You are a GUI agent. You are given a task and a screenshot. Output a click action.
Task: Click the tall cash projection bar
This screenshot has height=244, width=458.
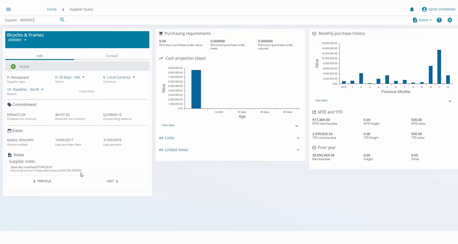click(196, 89)
